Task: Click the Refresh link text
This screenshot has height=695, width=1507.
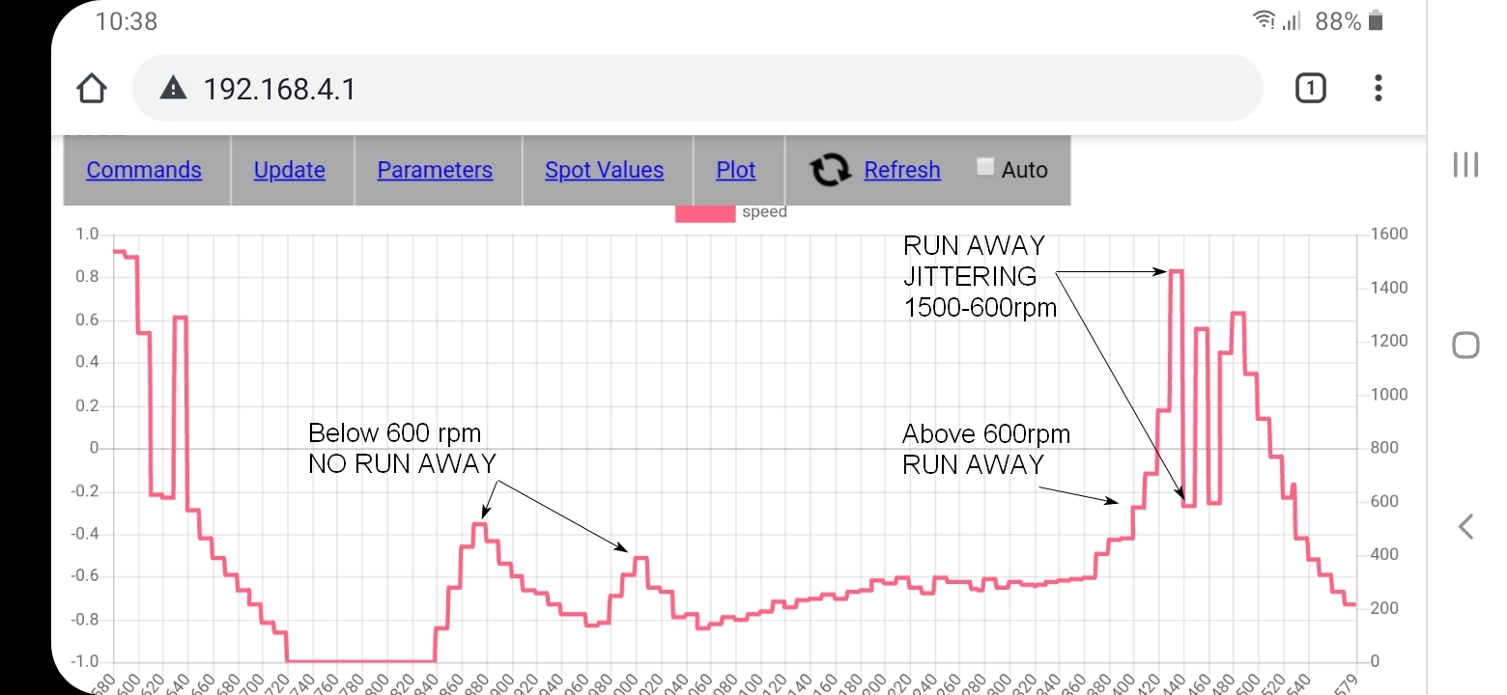Action: 901,170
